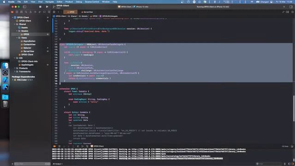This screenshot has height=166, width=295.
Task: Open the View menu
Action: coord(33,2)
